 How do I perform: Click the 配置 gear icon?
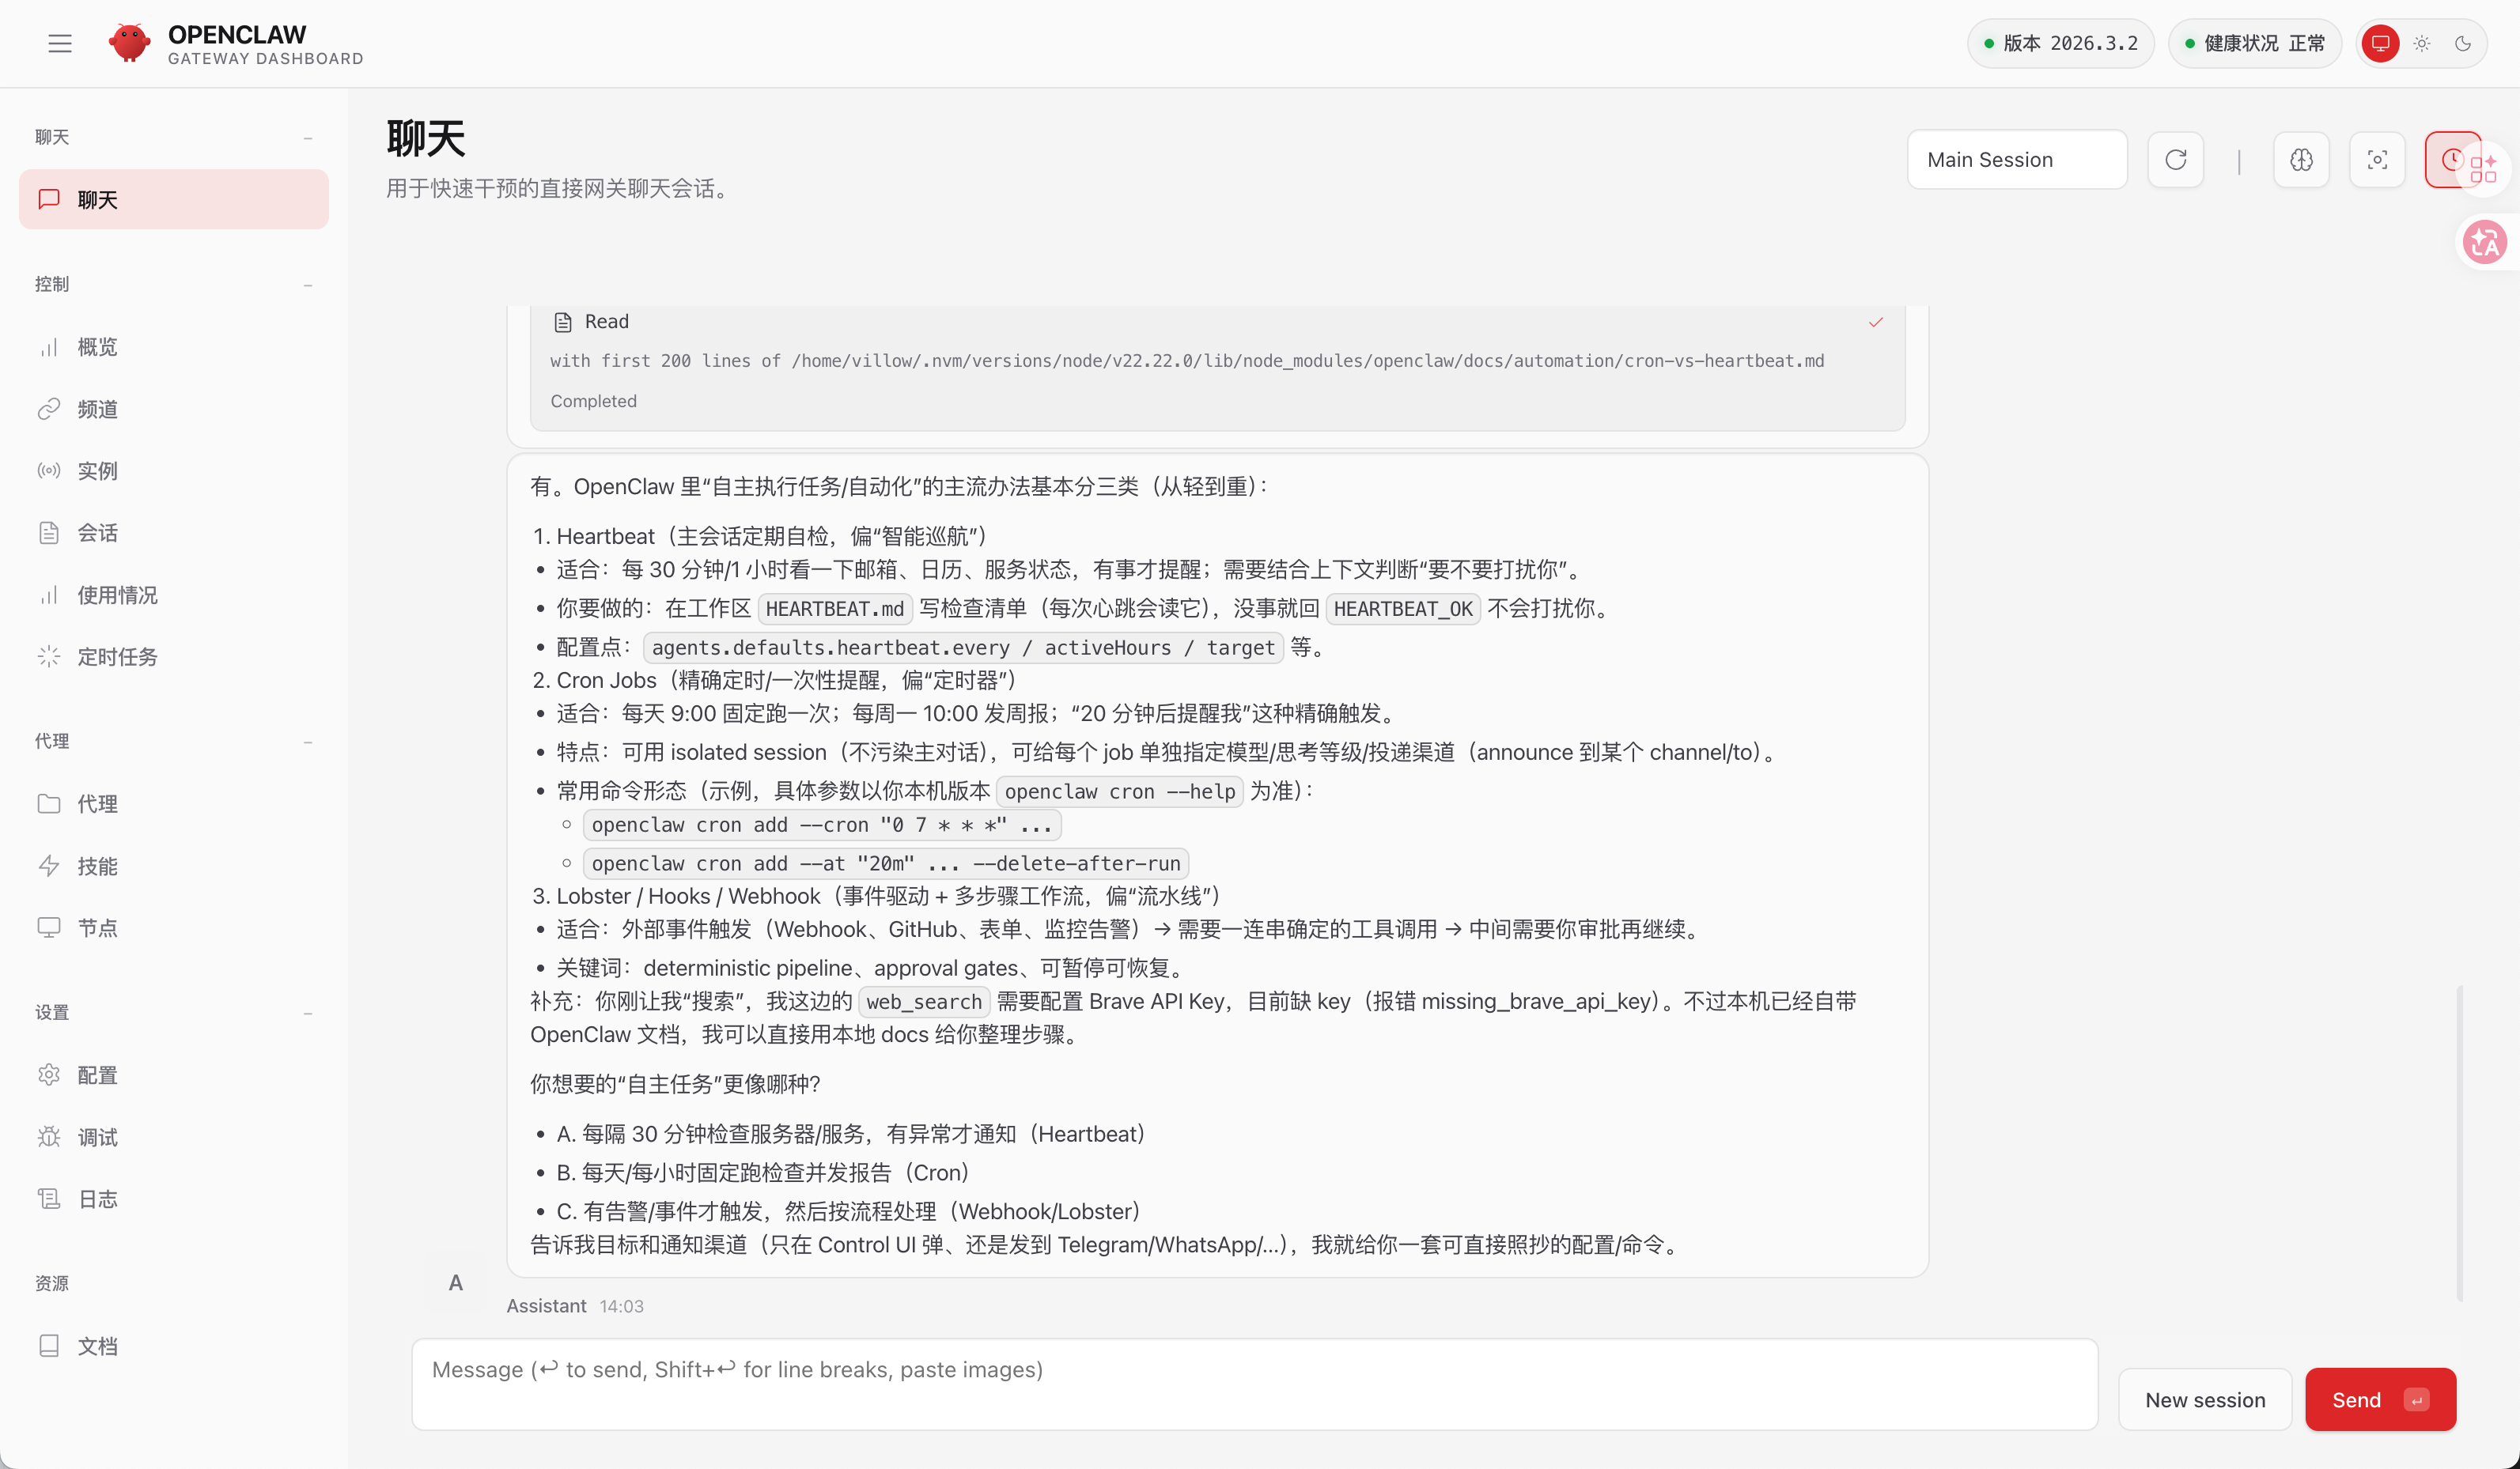(49, 1075)
